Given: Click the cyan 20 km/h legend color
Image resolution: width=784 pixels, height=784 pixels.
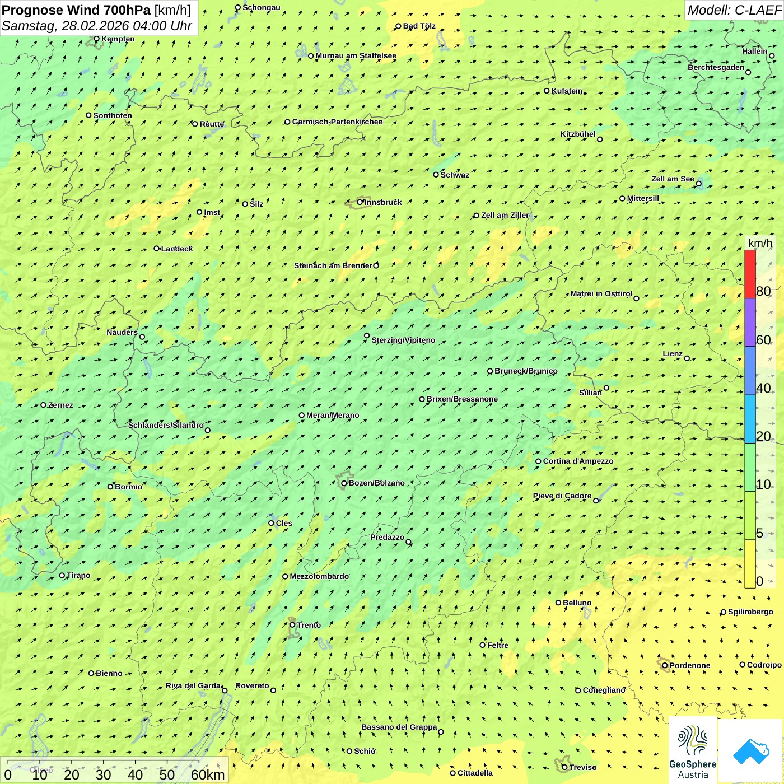Looking at the screenshot, I should pyautogui.click(x=750, y=419).
